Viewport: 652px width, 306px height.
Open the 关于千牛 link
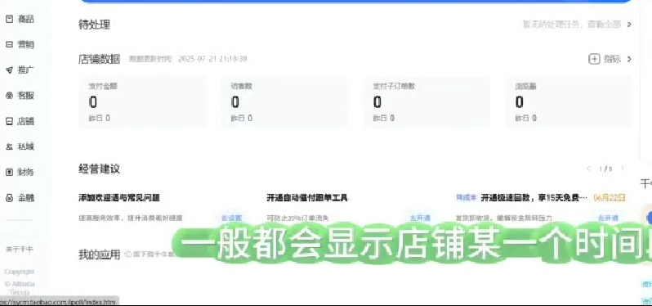coord(19,249)
